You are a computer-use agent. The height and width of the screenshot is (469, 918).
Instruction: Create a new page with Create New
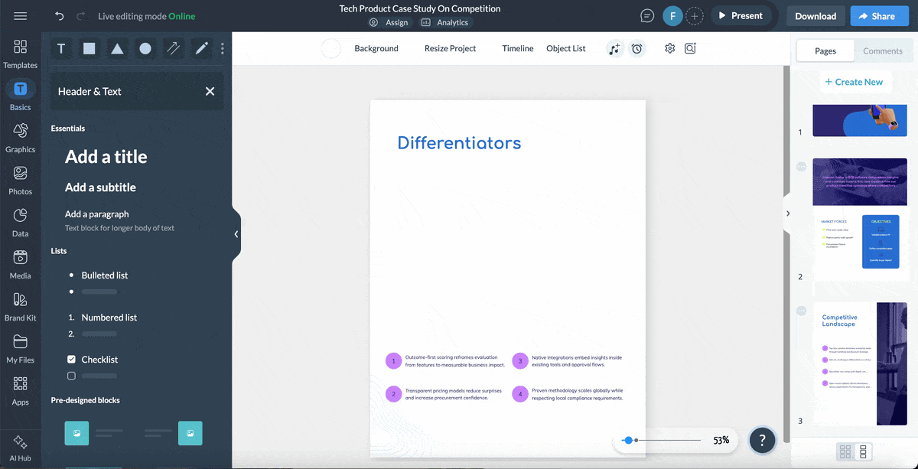pyautogui.click(x=855, y=81)
